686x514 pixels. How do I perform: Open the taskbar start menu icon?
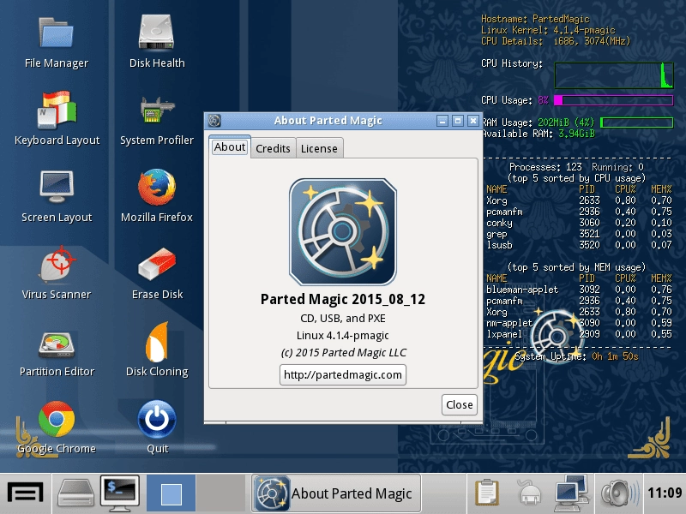click(26, 493)
